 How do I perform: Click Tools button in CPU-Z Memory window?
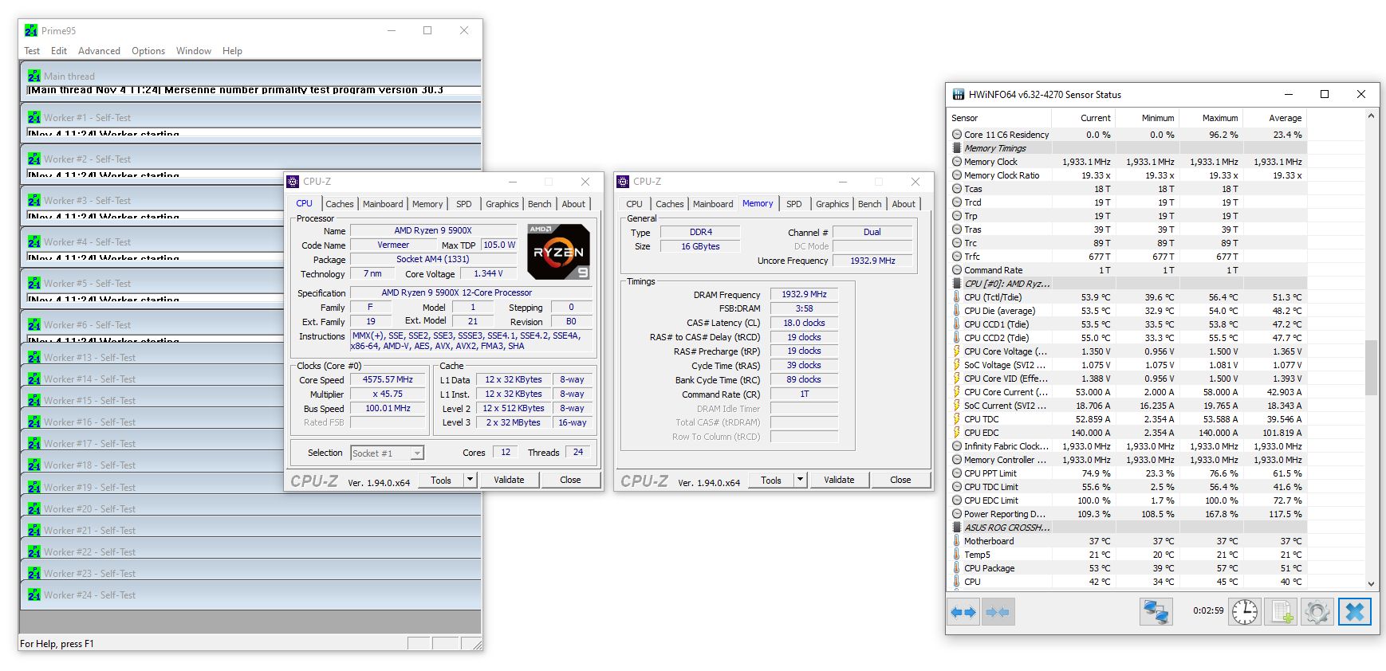coord(771,480)
